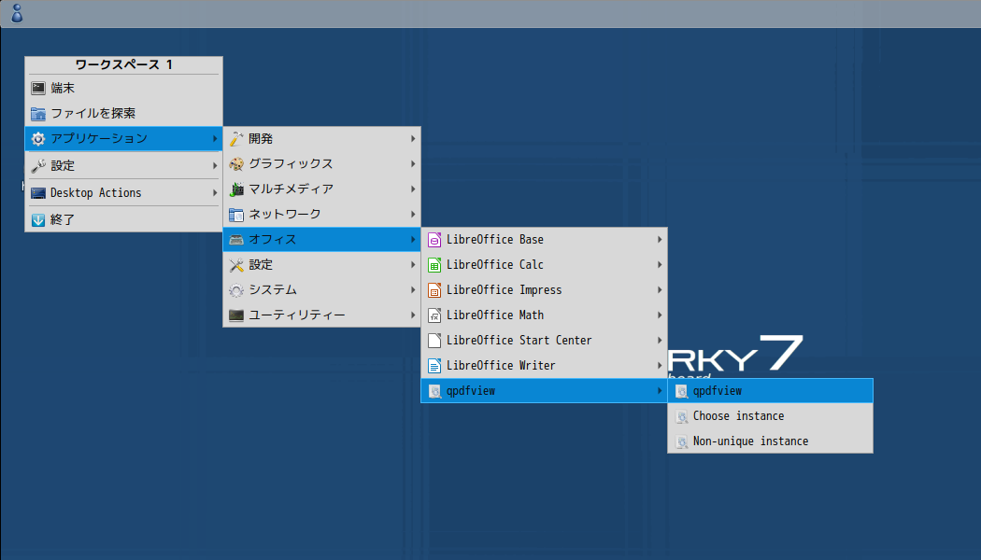Expand the LibreOffice Math submenu arrow
This screenshot has width=981, height=560.
click(660, 315)
